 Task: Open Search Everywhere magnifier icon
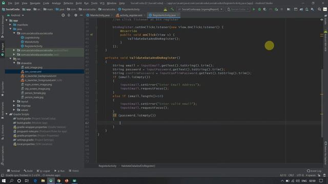pyautogui.click(x=319, y=9)
